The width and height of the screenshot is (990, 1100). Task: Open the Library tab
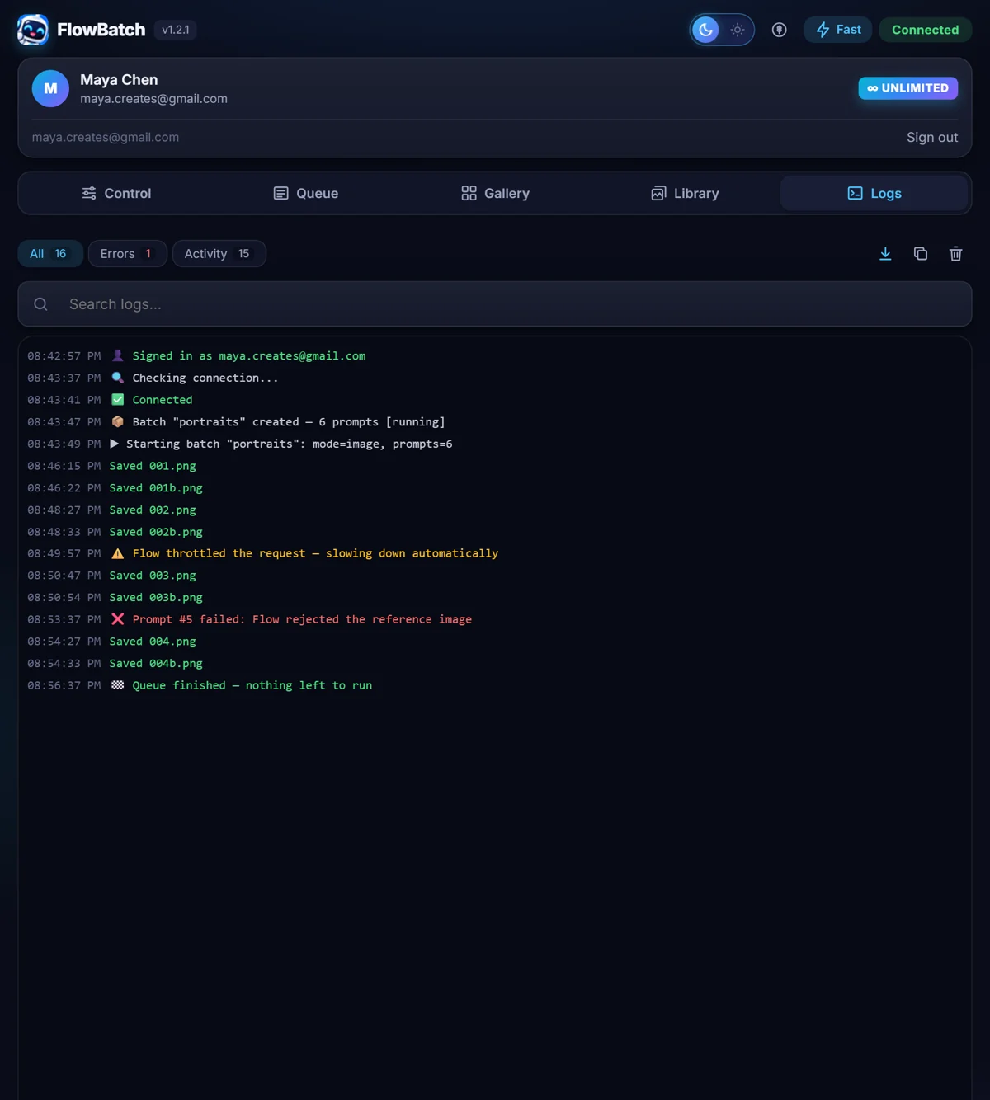coord(685,193)
